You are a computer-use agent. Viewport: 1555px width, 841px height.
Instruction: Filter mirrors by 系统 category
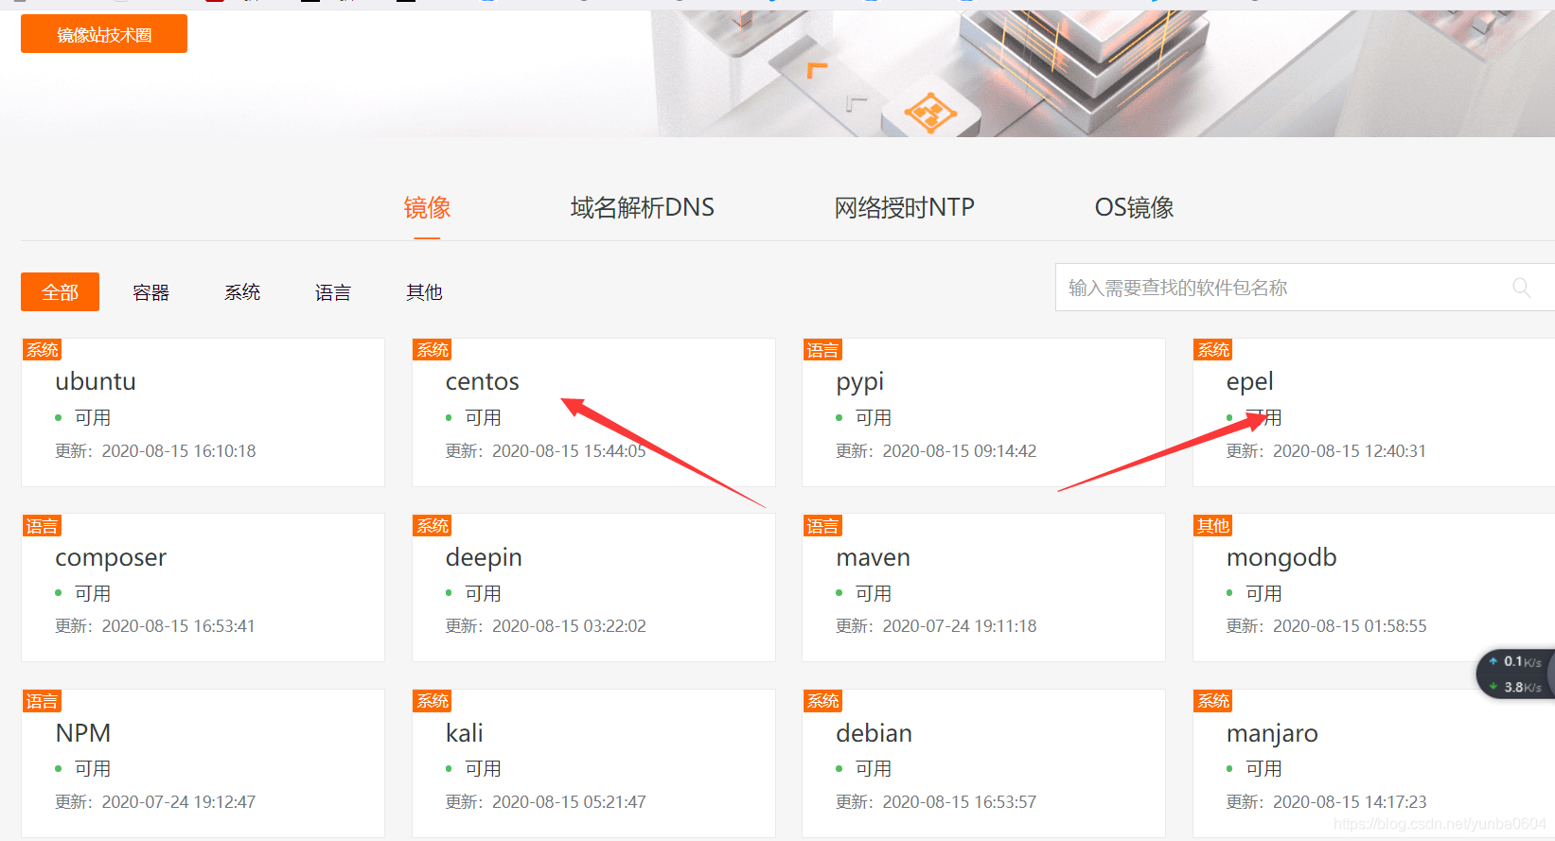point(242,292)
